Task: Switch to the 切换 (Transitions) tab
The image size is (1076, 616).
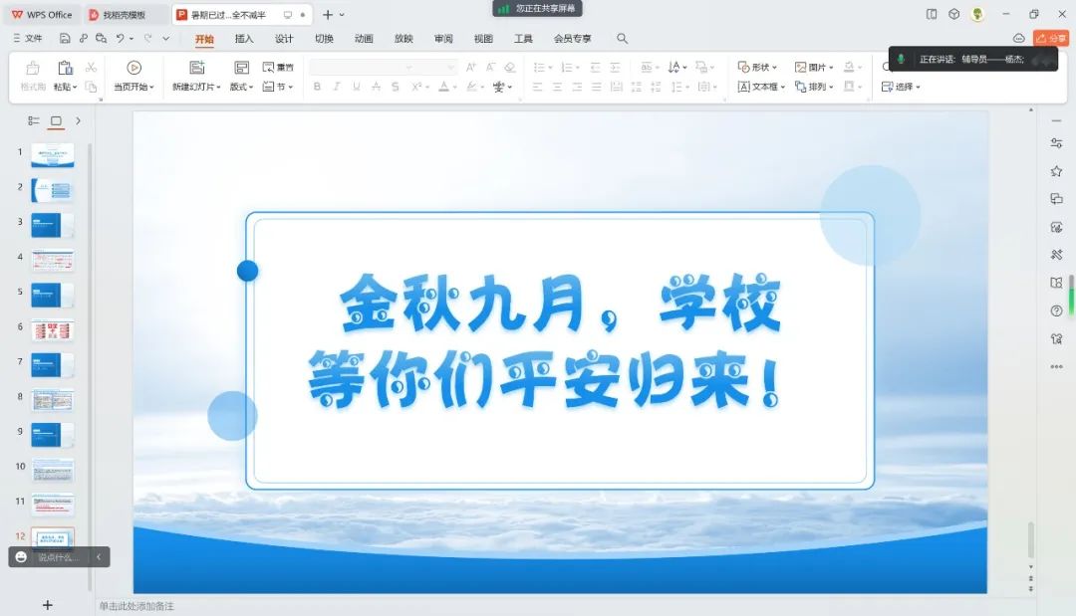Action: tap(324, 39)
